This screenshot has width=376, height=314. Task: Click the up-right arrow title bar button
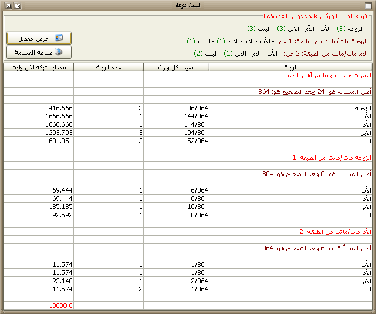(8, 6)
